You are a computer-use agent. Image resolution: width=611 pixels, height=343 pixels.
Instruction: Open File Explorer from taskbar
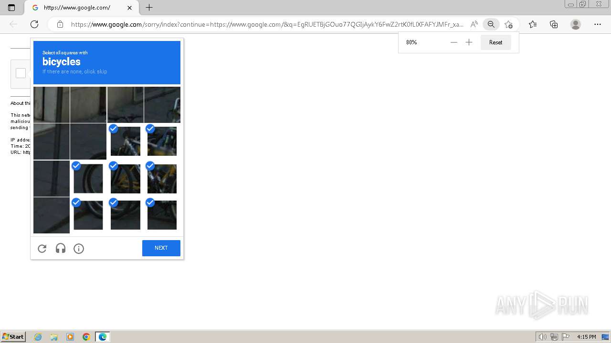tap(54, 337)
